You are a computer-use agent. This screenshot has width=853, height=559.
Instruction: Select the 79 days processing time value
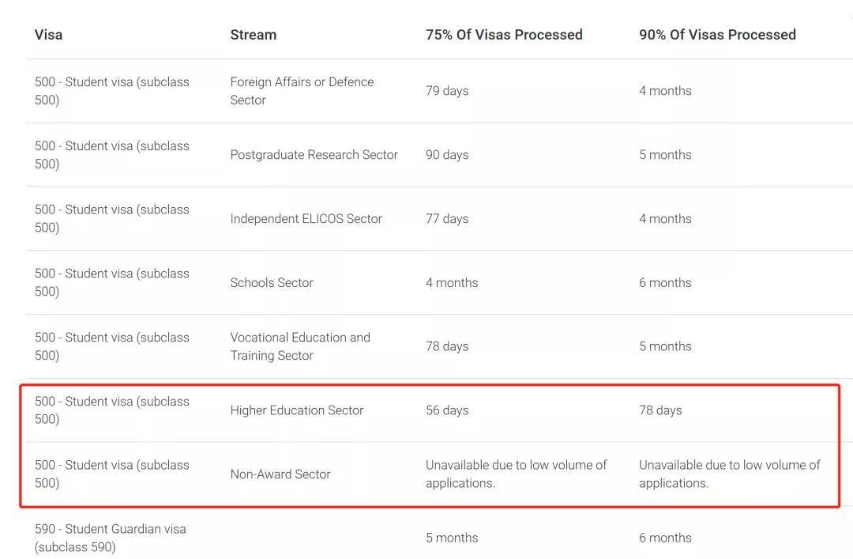point(447,91)
